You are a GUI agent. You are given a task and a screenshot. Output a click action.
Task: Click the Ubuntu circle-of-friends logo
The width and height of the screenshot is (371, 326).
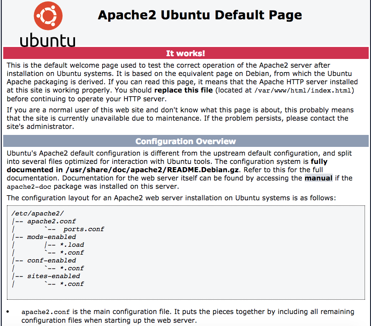48,15
